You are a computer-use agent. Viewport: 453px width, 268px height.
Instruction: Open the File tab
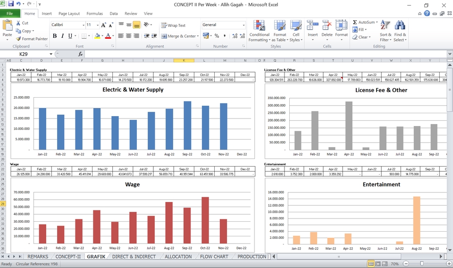coord(10,13)
